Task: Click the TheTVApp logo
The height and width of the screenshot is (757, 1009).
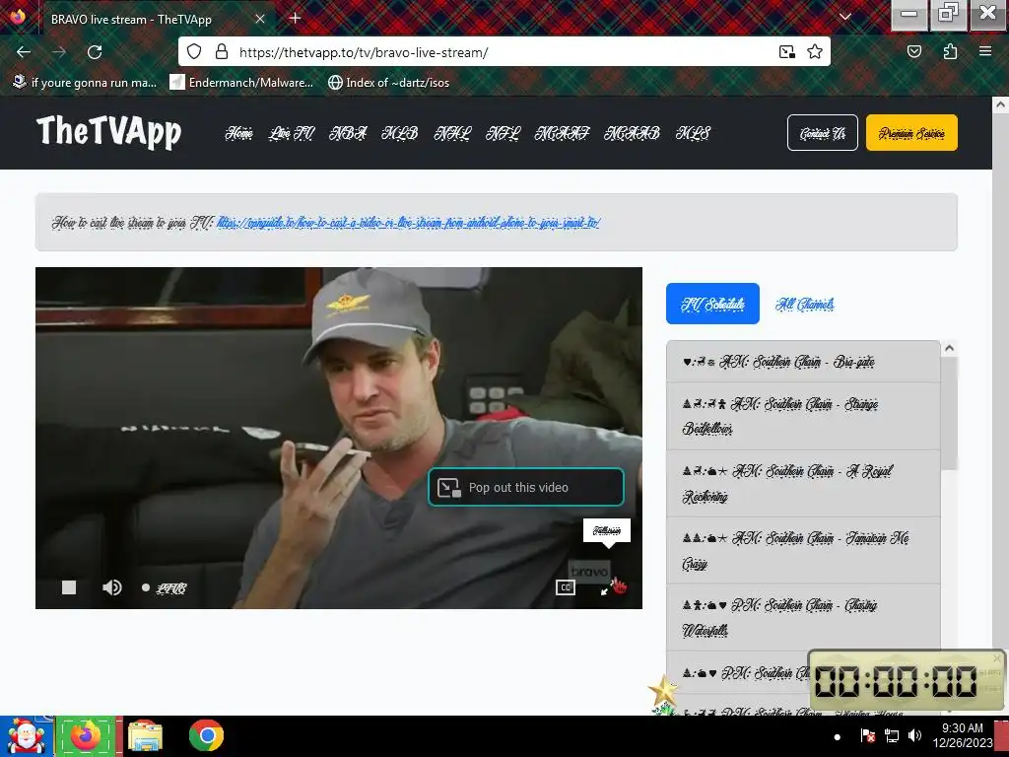Action: (108, 133)
